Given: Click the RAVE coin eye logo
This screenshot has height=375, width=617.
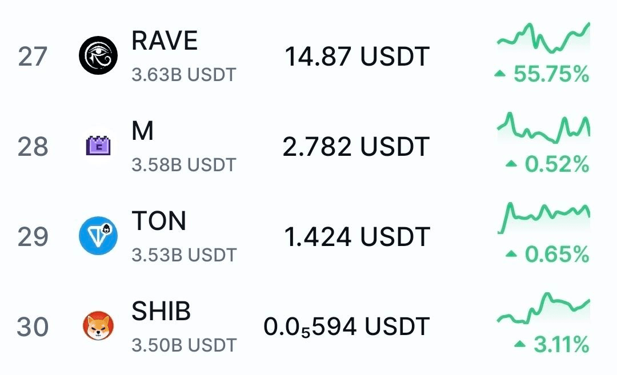Looking at the screenshot, I should tap(98, 56).
